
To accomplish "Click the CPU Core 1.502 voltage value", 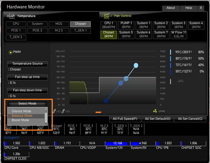I will pos(16,143).
